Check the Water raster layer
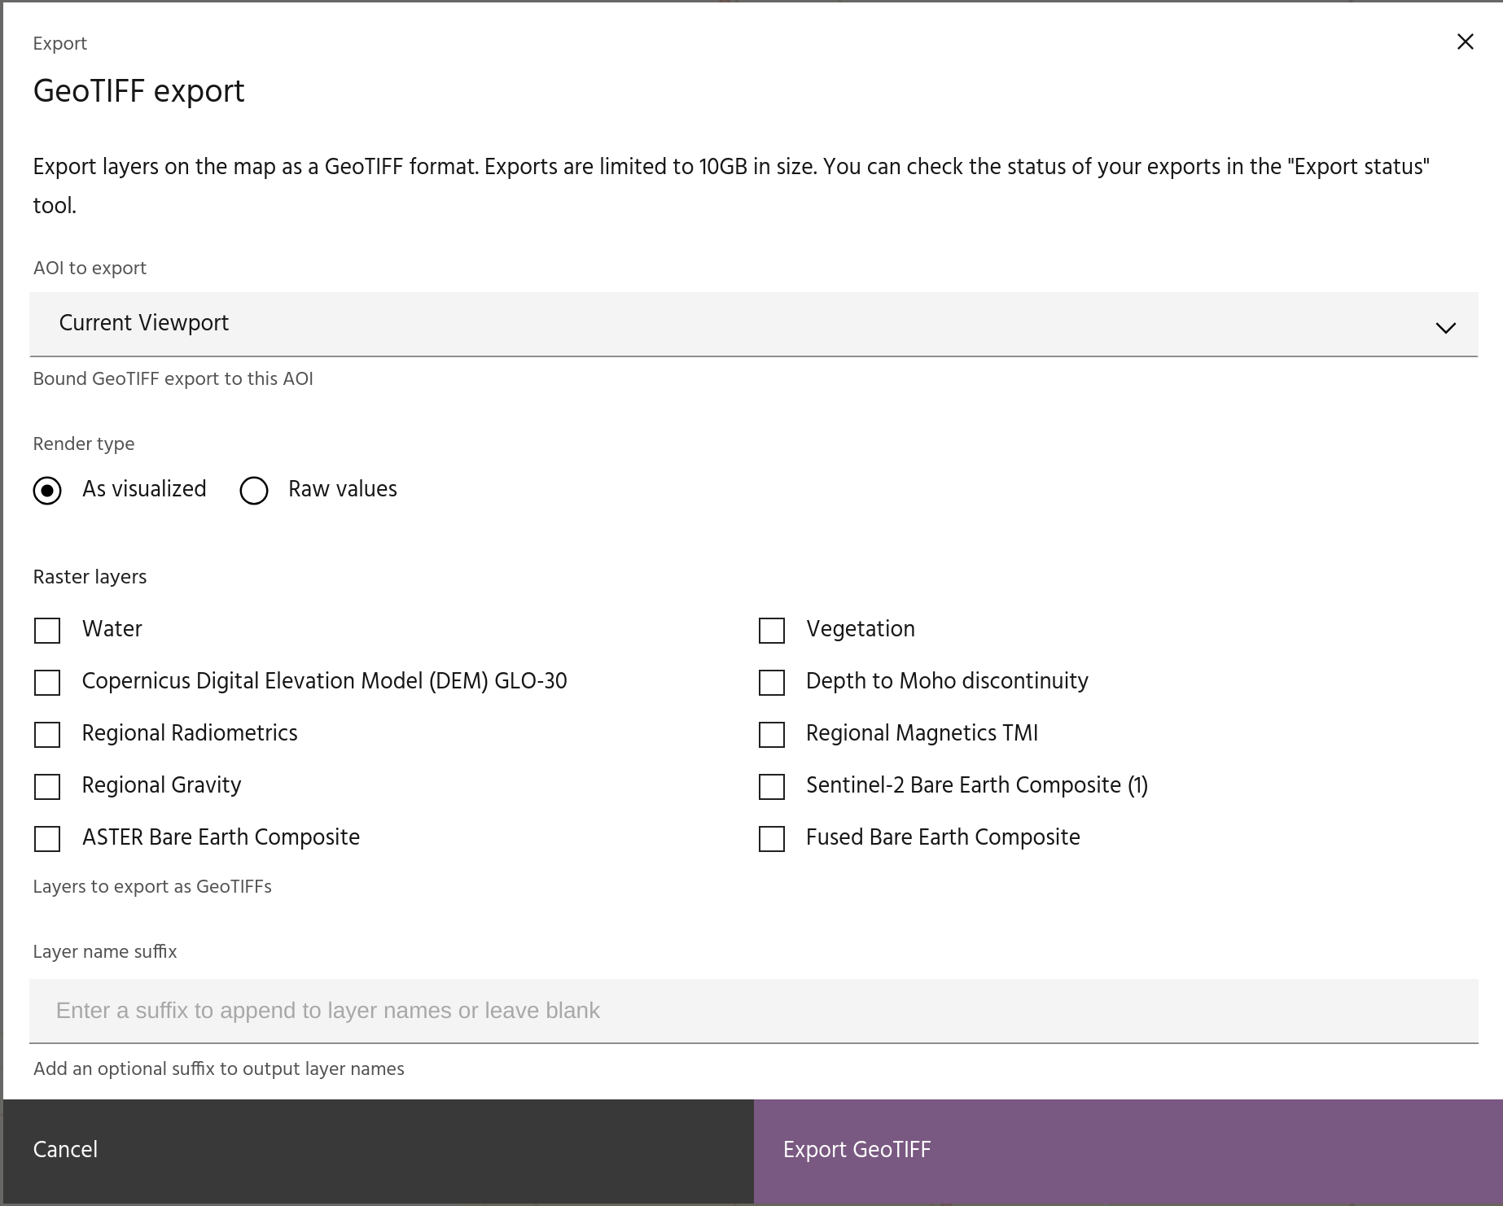Image resolution: width=1503 pixels, height=1206 pixels. [47, 631]
